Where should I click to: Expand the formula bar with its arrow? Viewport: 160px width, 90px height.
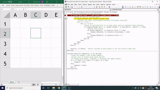click(62, 9)
